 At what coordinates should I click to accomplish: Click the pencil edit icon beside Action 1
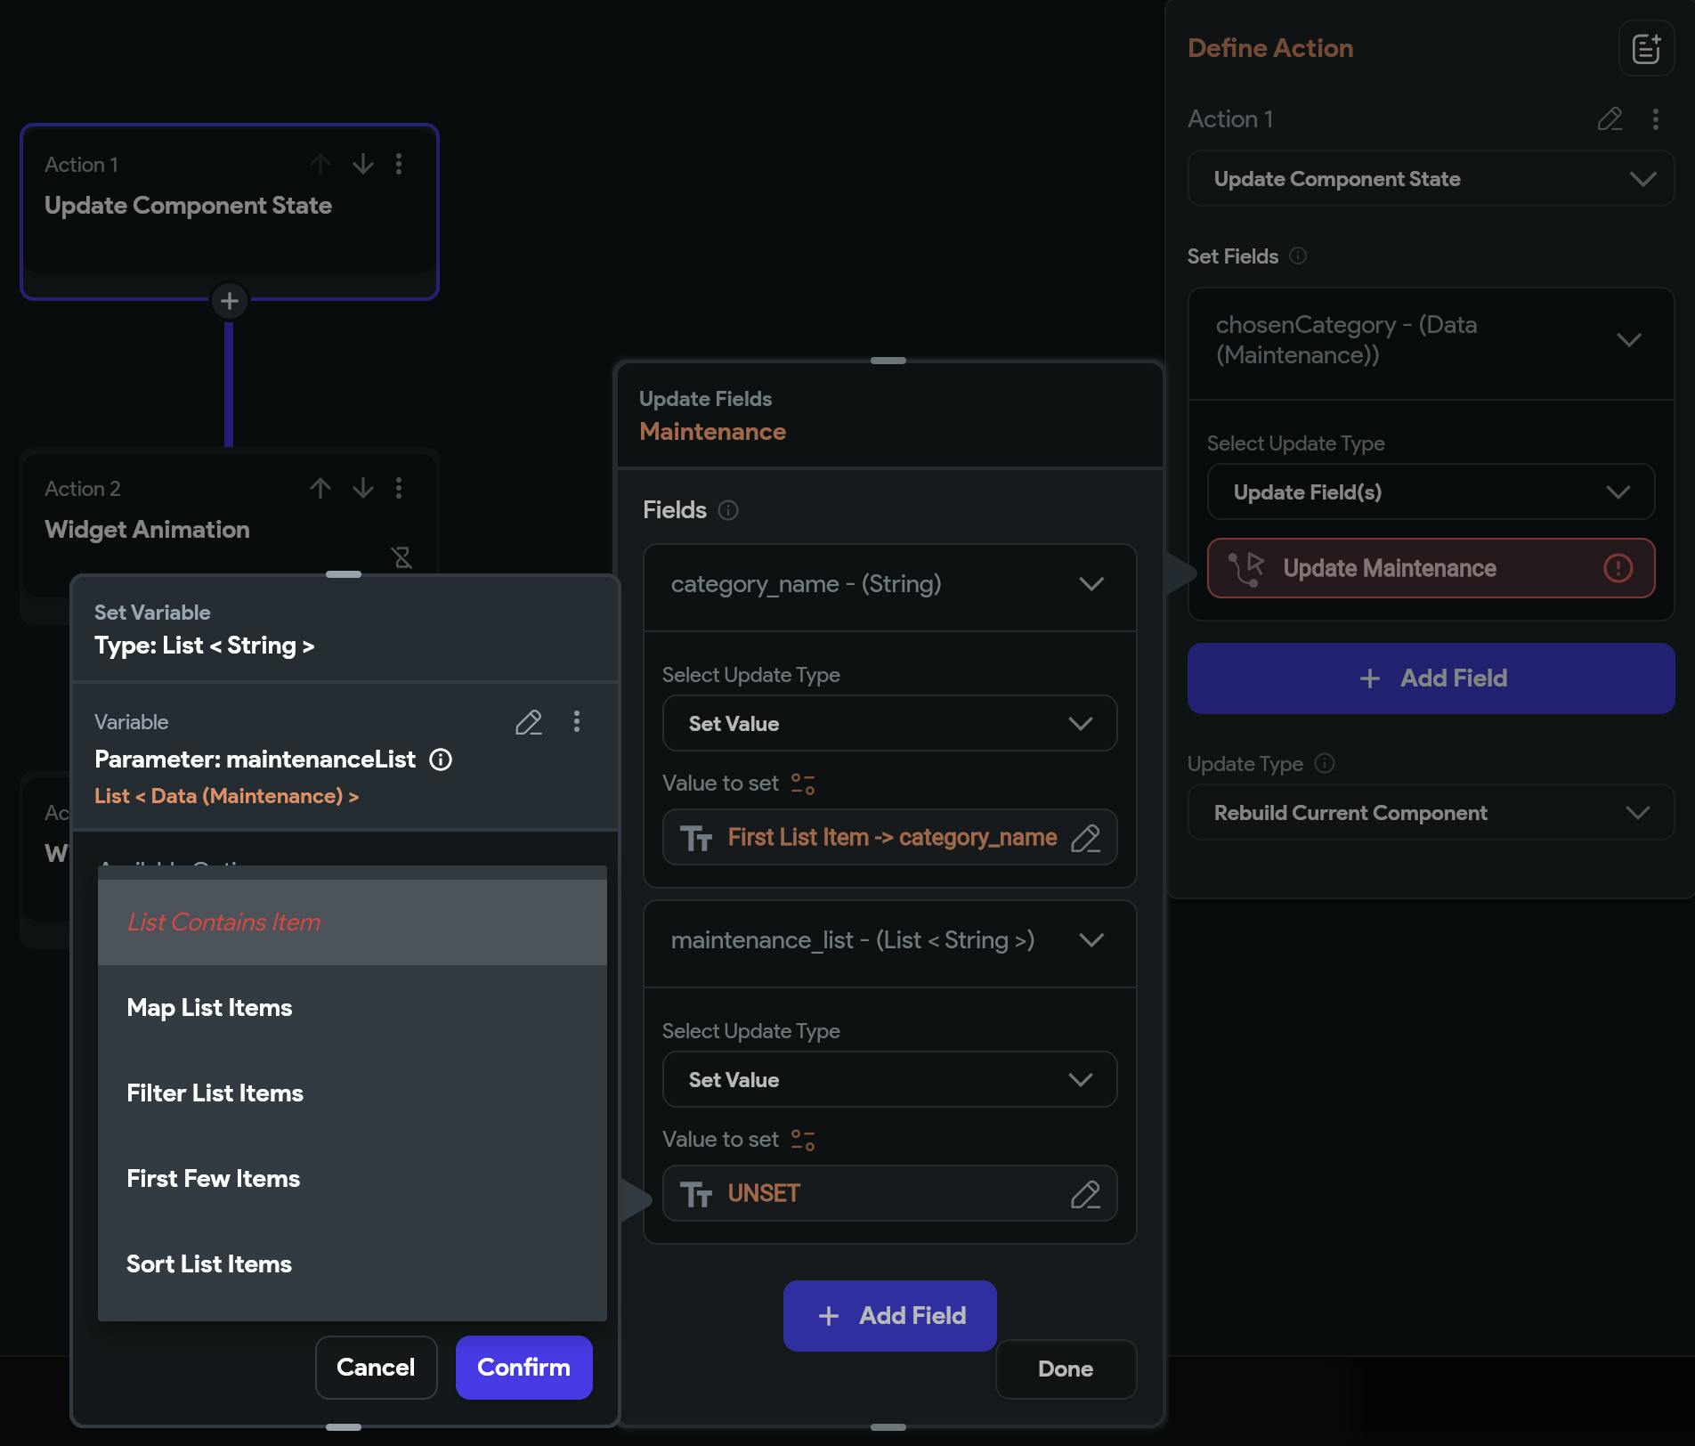(x=1610, y=119)
